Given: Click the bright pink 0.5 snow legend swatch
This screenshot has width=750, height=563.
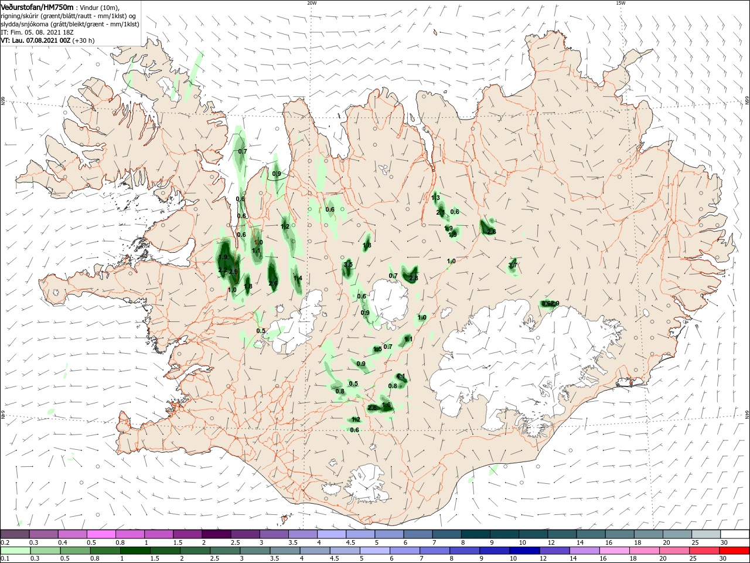Looking at the screenshot, I should click(x=101, y=534).
